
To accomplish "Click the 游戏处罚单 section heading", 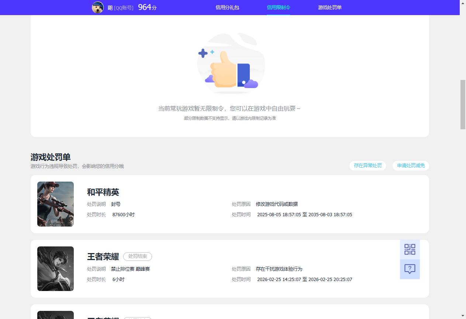I will coord(50,157).
